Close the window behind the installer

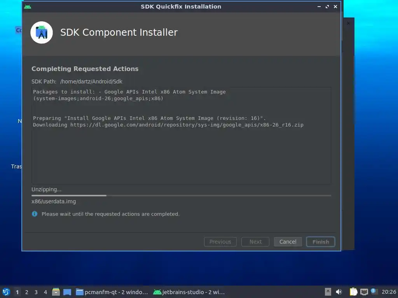tap(348, 23)
